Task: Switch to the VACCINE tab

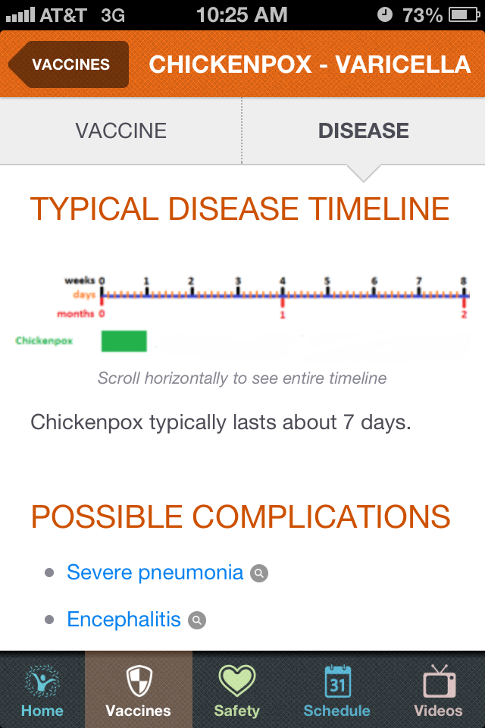Action: tap(120, 130)
